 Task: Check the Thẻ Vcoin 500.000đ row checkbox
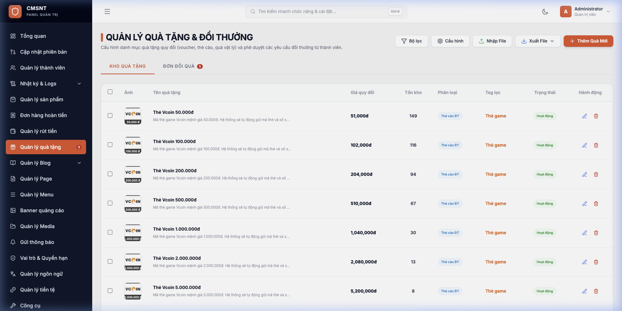click(110, 203)
